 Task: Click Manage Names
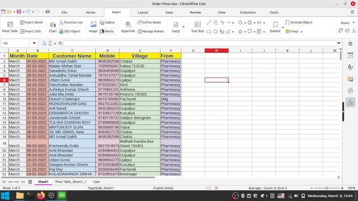tap(150, 31)
